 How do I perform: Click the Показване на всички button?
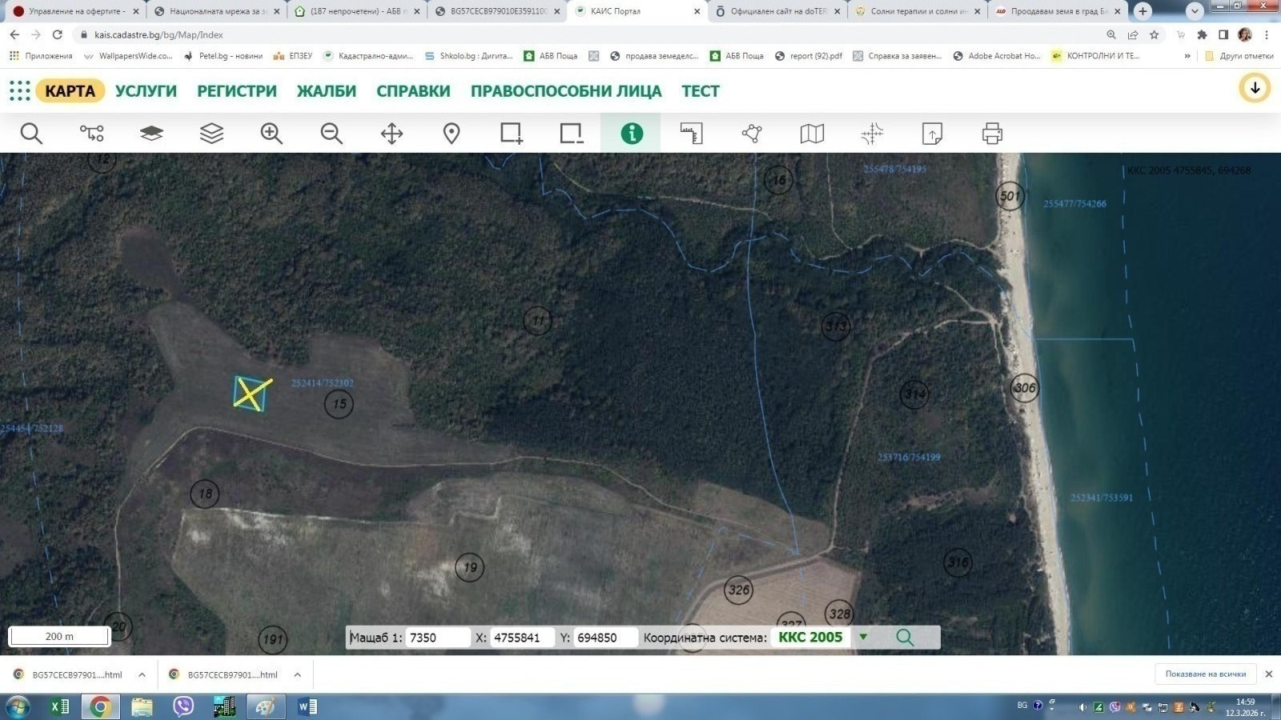point(1205,674)
